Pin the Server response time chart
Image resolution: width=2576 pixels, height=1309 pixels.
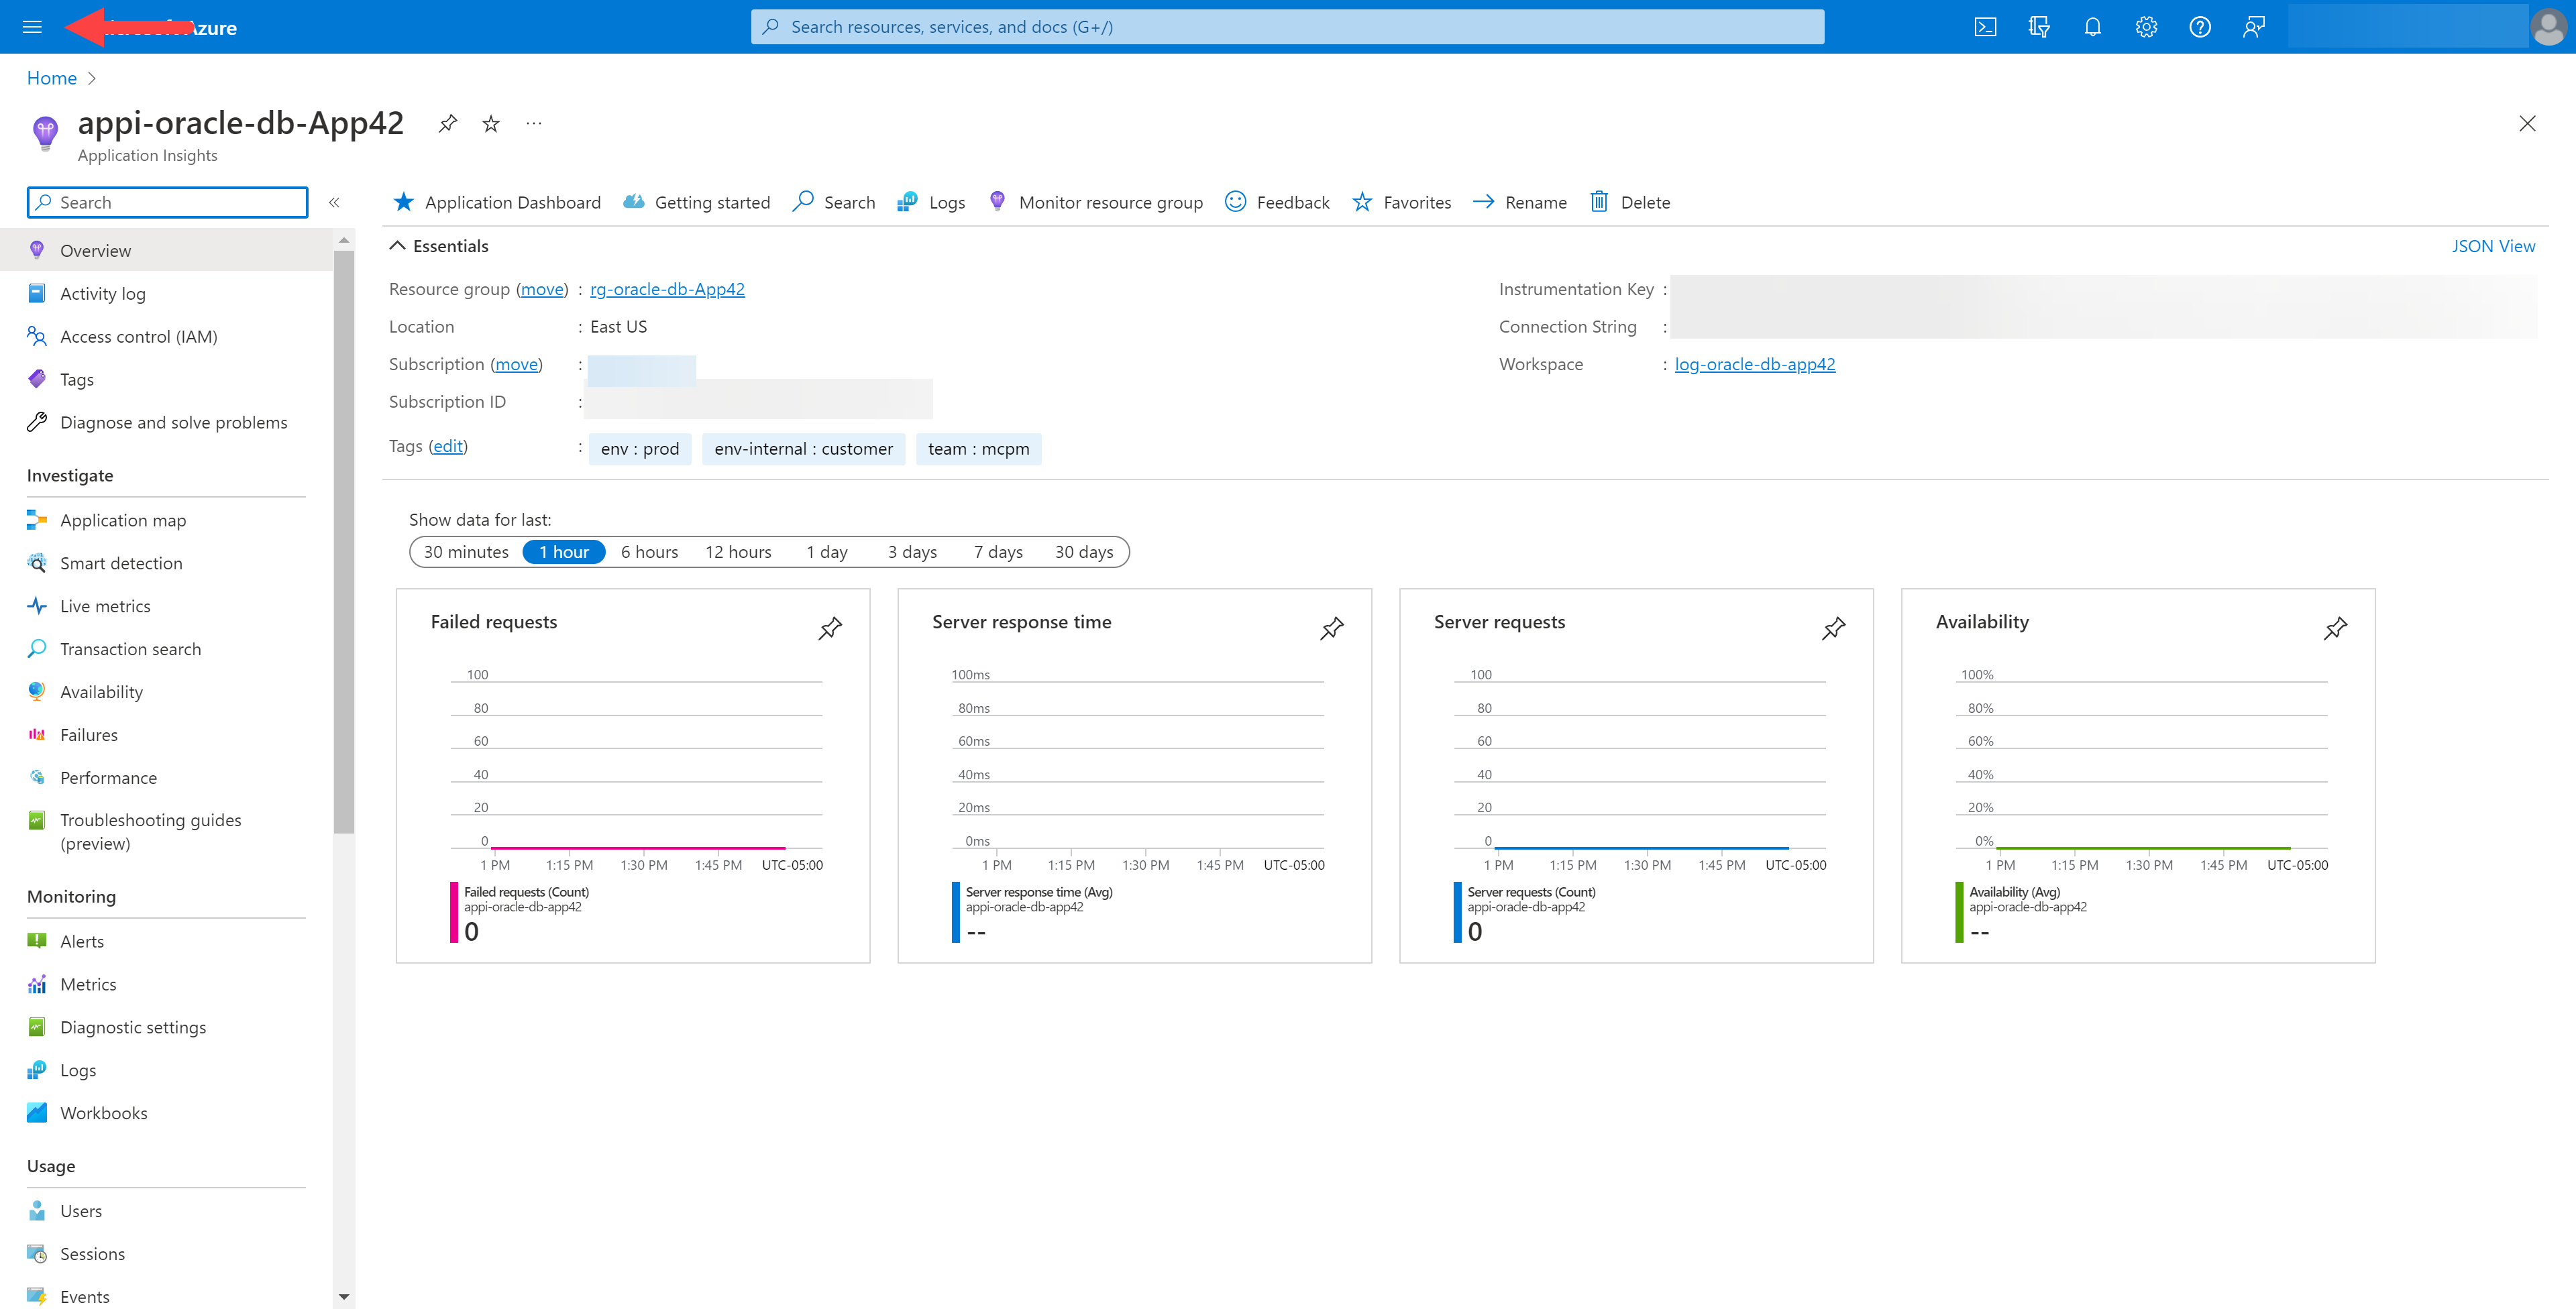click(1332, 628)
